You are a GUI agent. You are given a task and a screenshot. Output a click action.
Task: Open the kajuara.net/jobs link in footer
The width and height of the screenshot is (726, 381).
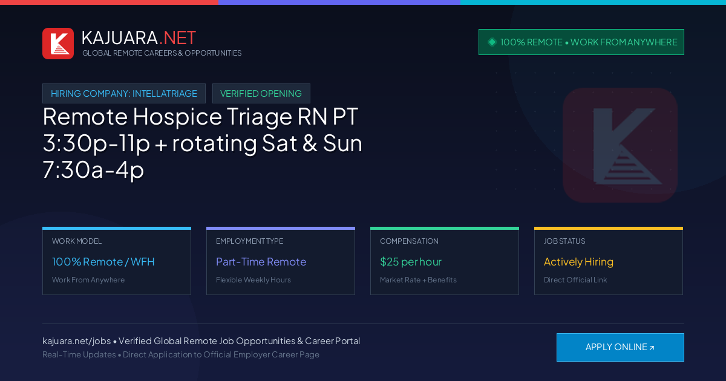point(76,341)
